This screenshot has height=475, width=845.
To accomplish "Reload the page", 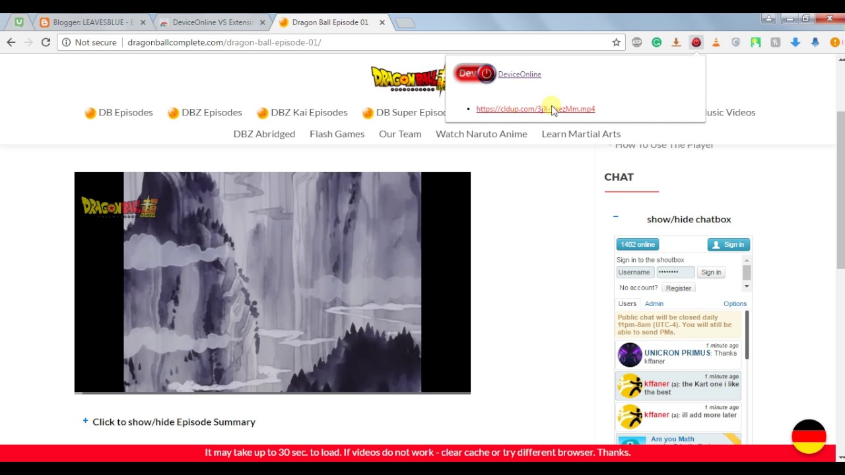I will pos(46,42).
